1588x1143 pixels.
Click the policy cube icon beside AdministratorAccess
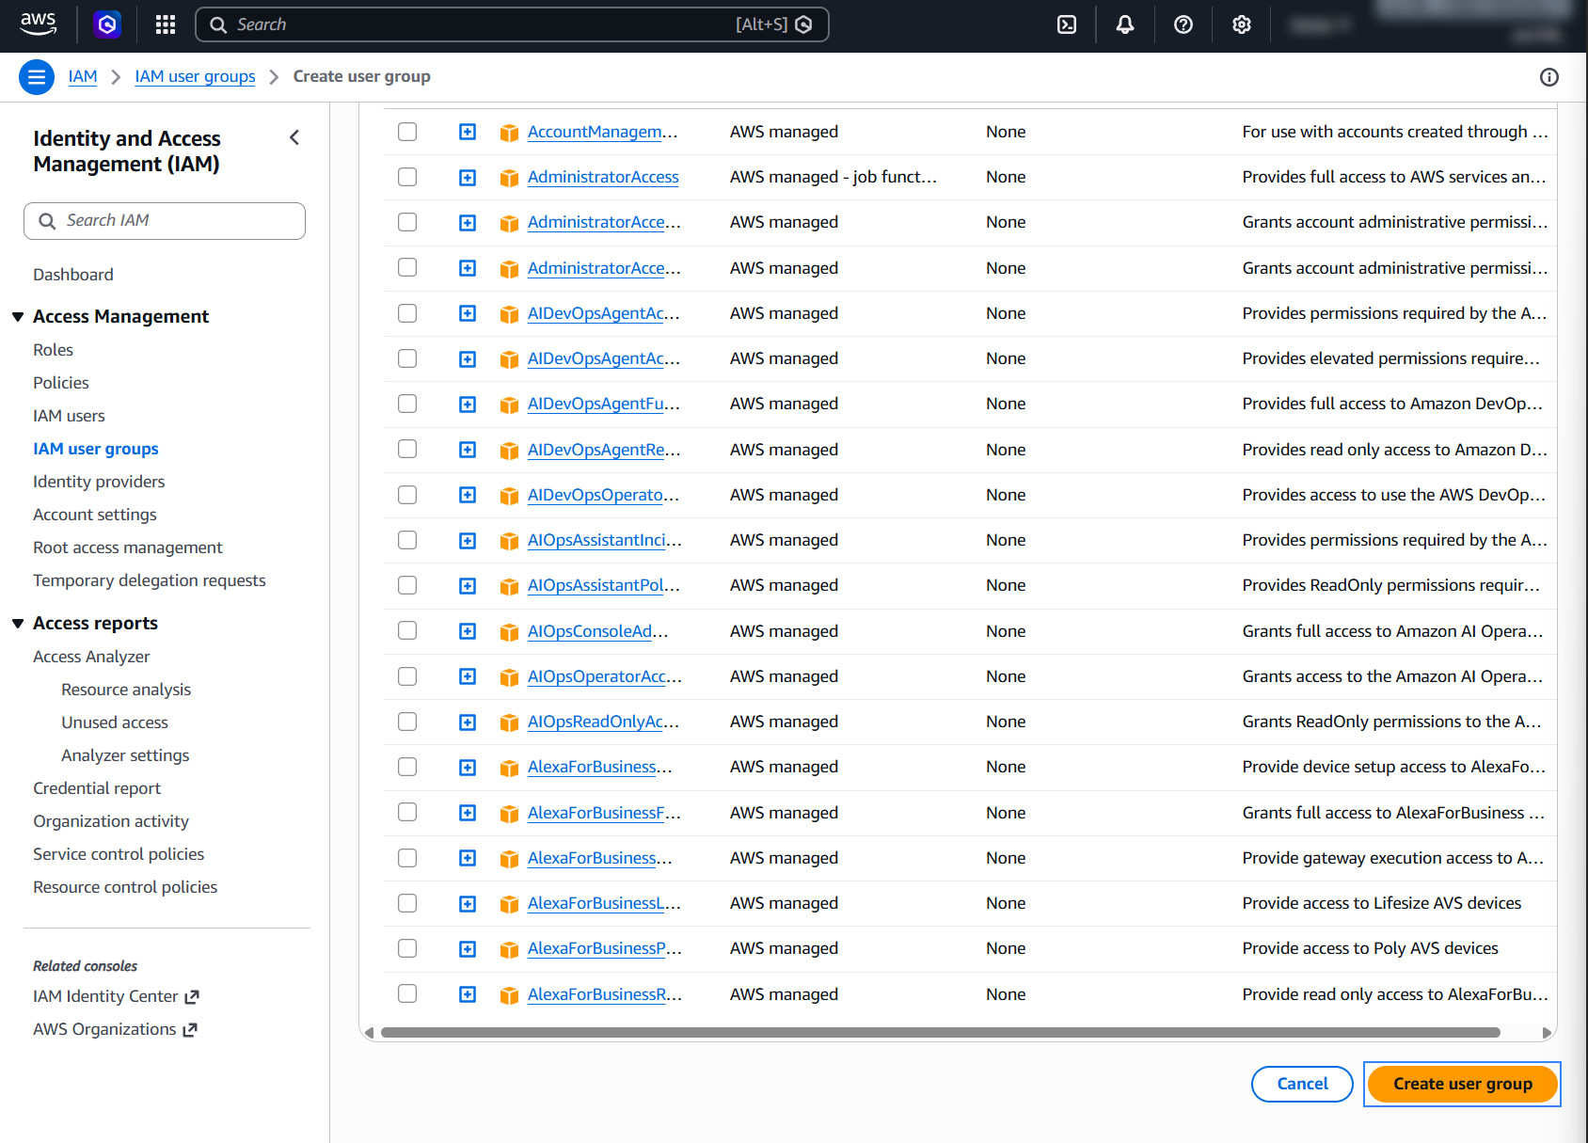coord(509,178)
